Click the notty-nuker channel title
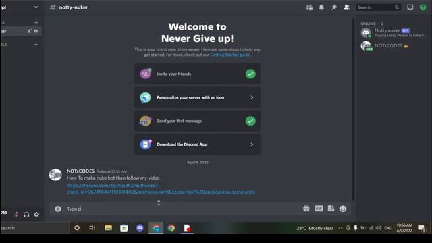 click(x=74, y=7)
